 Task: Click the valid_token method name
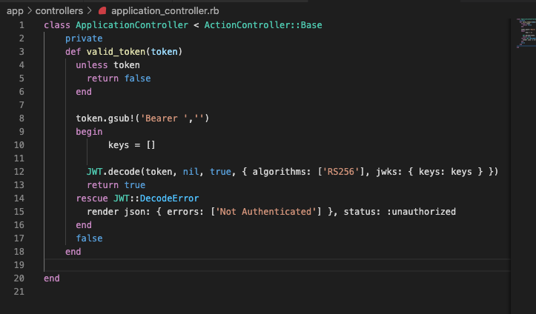point(113,52)
